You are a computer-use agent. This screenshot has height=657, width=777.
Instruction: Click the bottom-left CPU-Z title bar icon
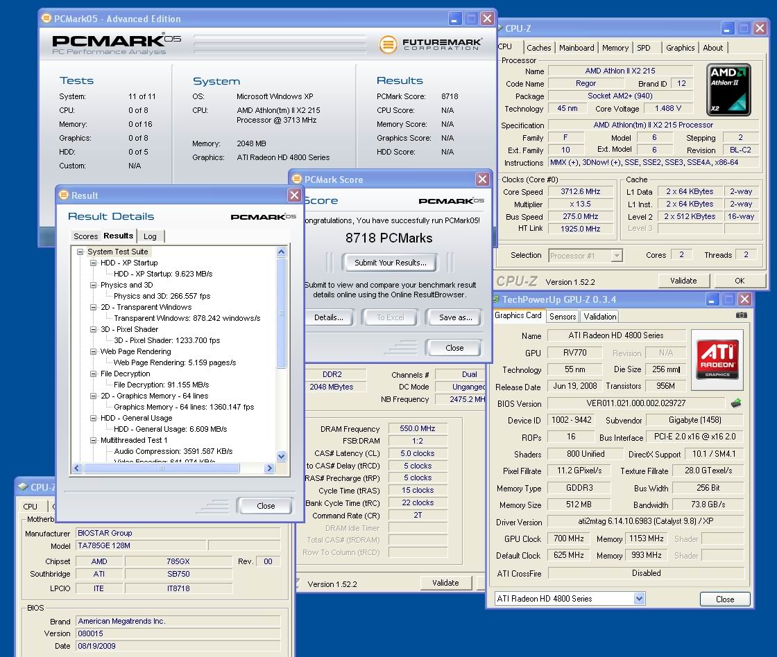coord(23,487)
